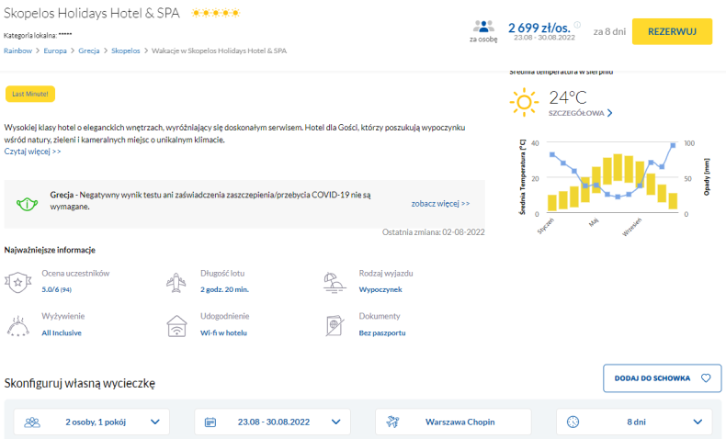726x439 pixels.
Task: Go to the Europa breadcrumb item
Action: pyautogui.click(x=54, y=51)
